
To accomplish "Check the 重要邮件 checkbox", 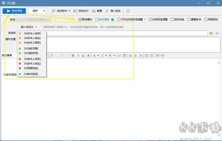I will coord(189,20).
